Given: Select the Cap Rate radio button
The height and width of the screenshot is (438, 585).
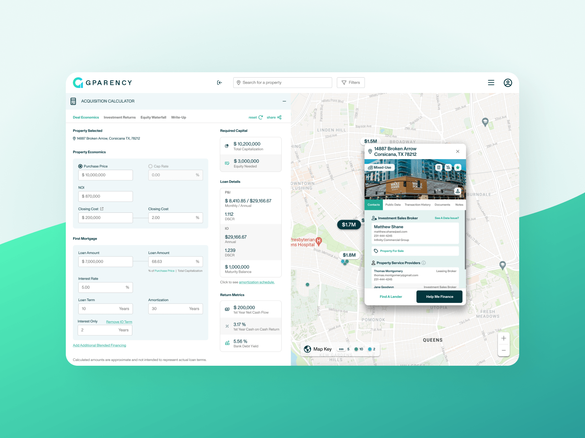Looking at the screenshot, I should click(150, 166).
